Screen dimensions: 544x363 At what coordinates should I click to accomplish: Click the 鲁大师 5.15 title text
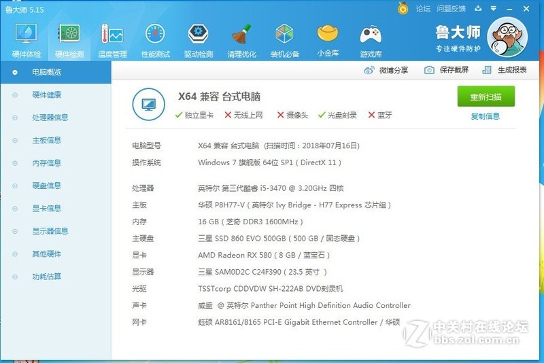pos(24,10)
